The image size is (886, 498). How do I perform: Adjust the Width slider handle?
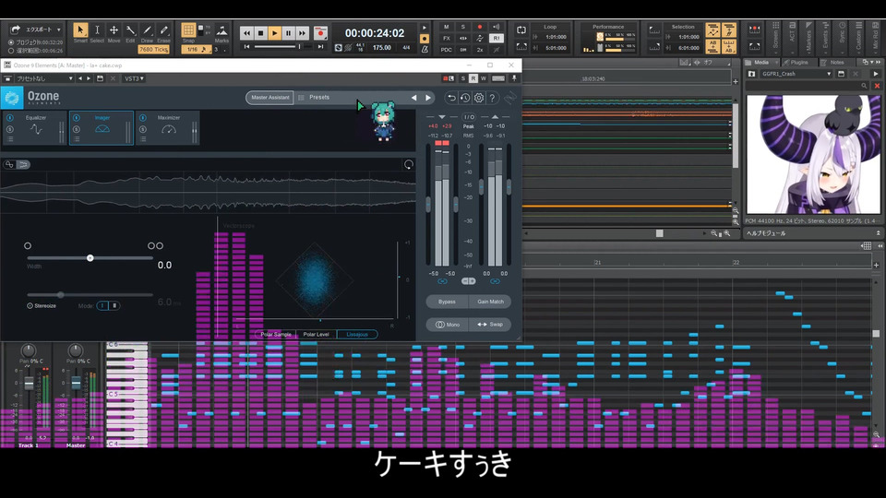(90, 258)
